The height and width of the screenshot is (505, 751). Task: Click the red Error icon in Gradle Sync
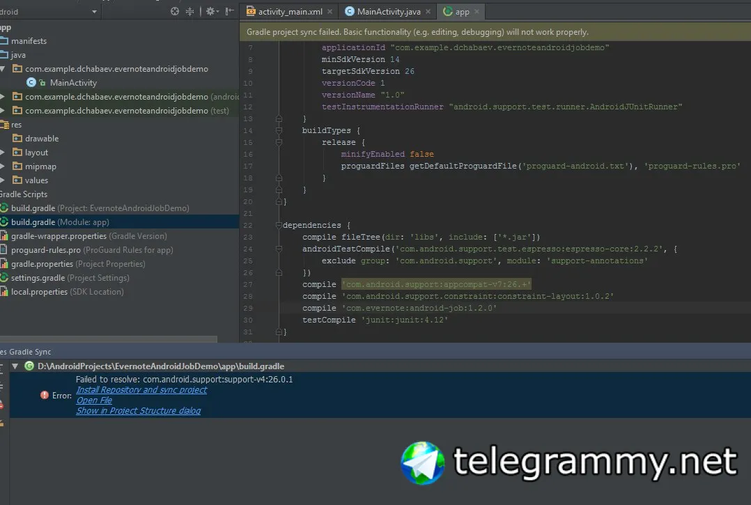[45, 395]
